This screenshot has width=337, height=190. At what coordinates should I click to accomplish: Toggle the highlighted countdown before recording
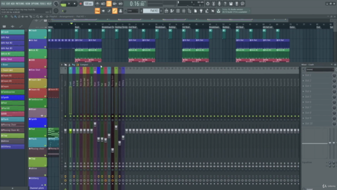109,4
